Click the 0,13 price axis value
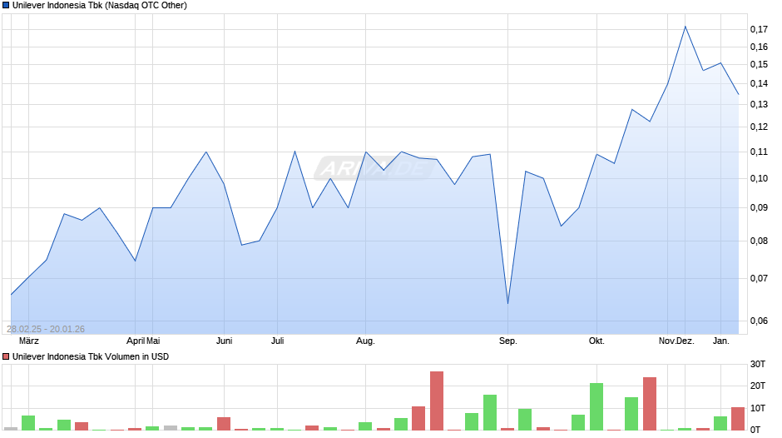782x438 pixels. pos(759,104)
